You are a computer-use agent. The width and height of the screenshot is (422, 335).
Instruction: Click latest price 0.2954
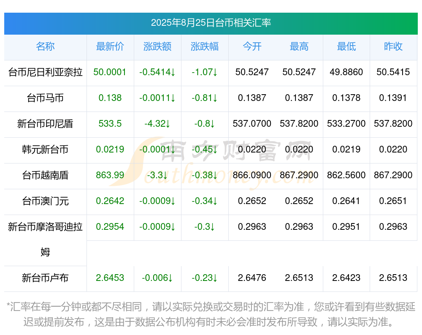pos(110,227)
